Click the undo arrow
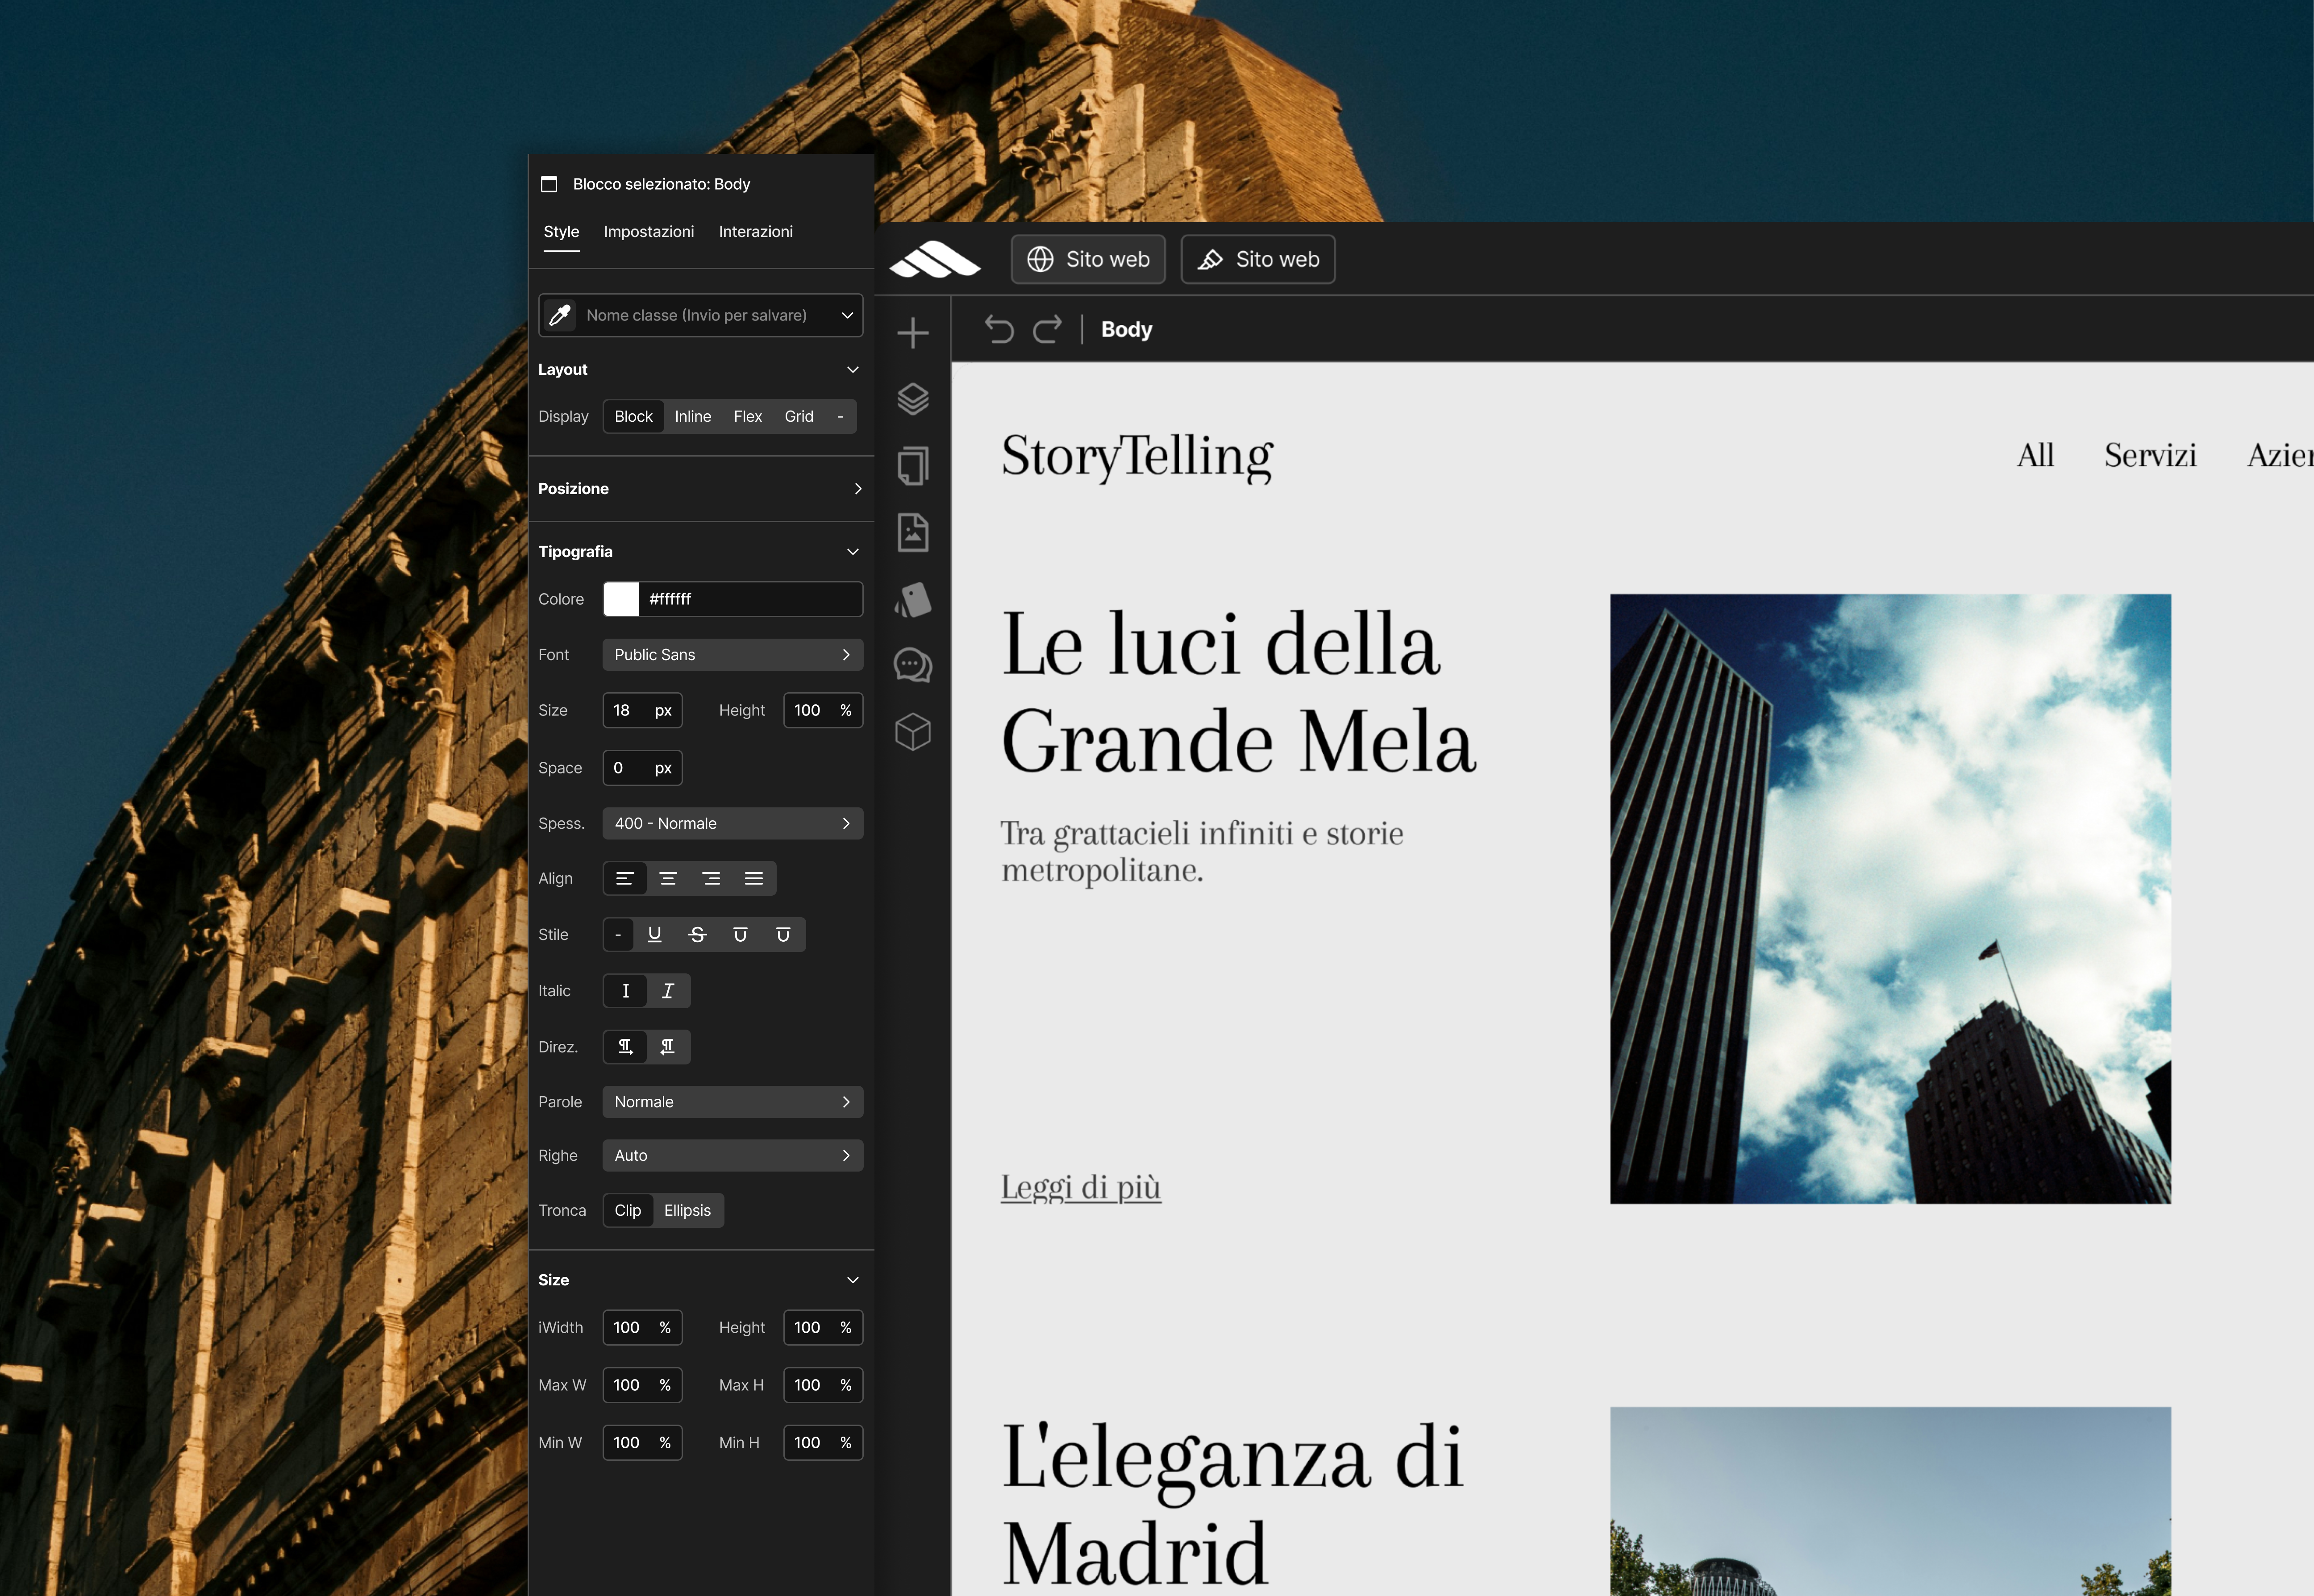The height and width of the screenshot is (1596, 2314). (x=999, y=329)
